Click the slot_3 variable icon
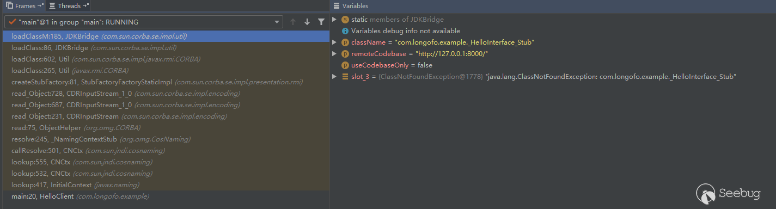The height and width of the screenshot is (209, 776). (x=345, y=77)
